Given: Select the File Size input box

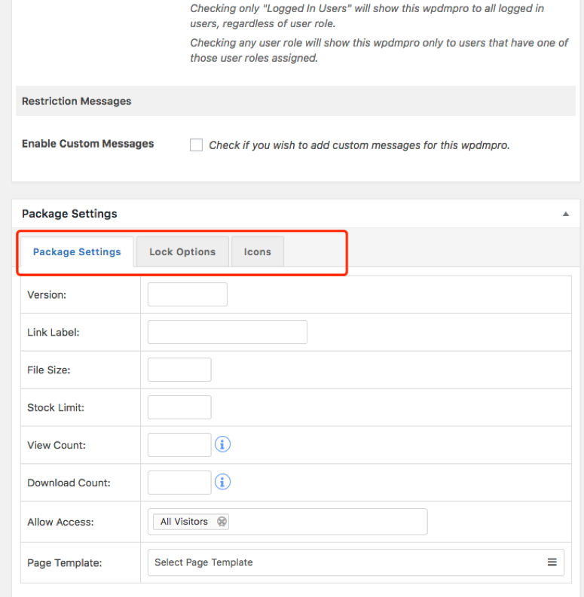Looking at the screenshot, I should 179,370.
